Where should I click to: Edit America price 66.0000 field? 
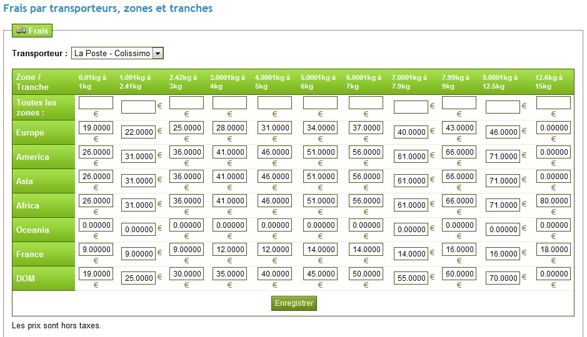pos(459,152)
